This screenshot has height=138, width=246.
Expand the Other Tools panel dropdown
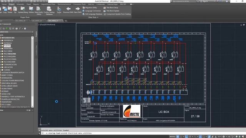[93, 17]
